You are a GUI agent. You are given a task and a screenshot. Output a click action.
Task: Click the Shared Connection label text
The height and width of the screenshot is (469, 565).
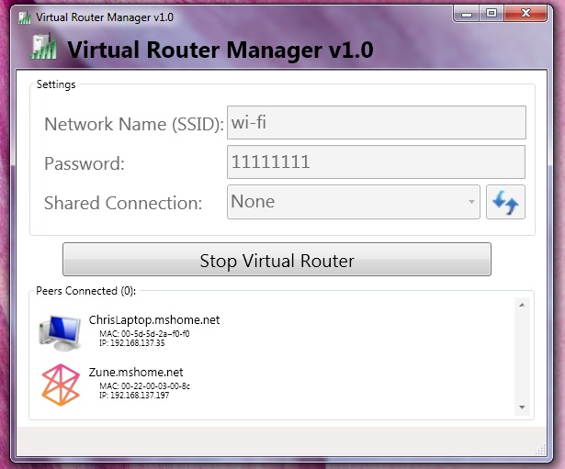click(123, 203)
